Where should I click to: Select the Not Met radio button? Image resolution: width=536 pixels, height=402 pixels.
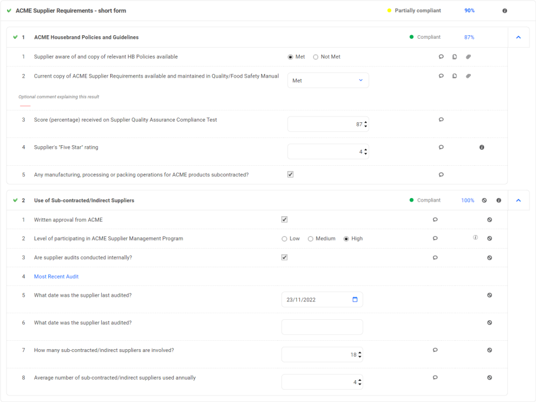tap(316, 57)
